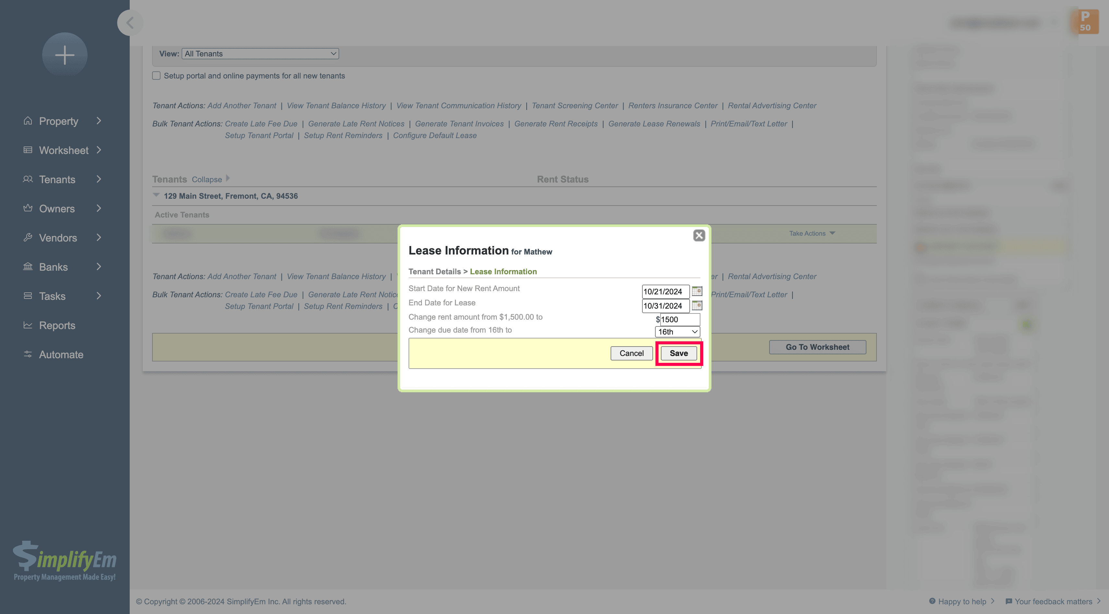
Task: Click the Banks building icon in sidebar
Action: tap(28, 267)
